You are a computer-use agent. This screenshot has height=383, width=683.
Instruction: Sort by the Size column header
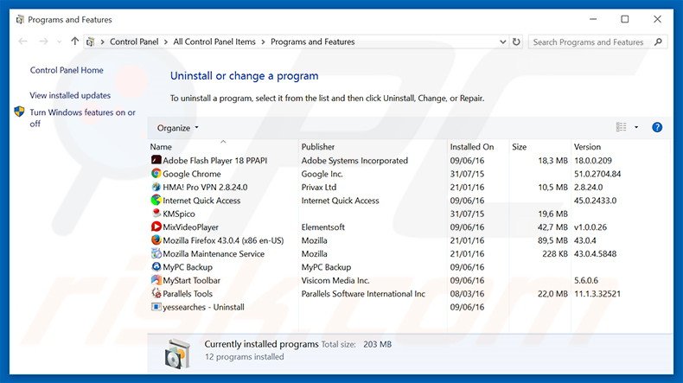tap(539, 147)
